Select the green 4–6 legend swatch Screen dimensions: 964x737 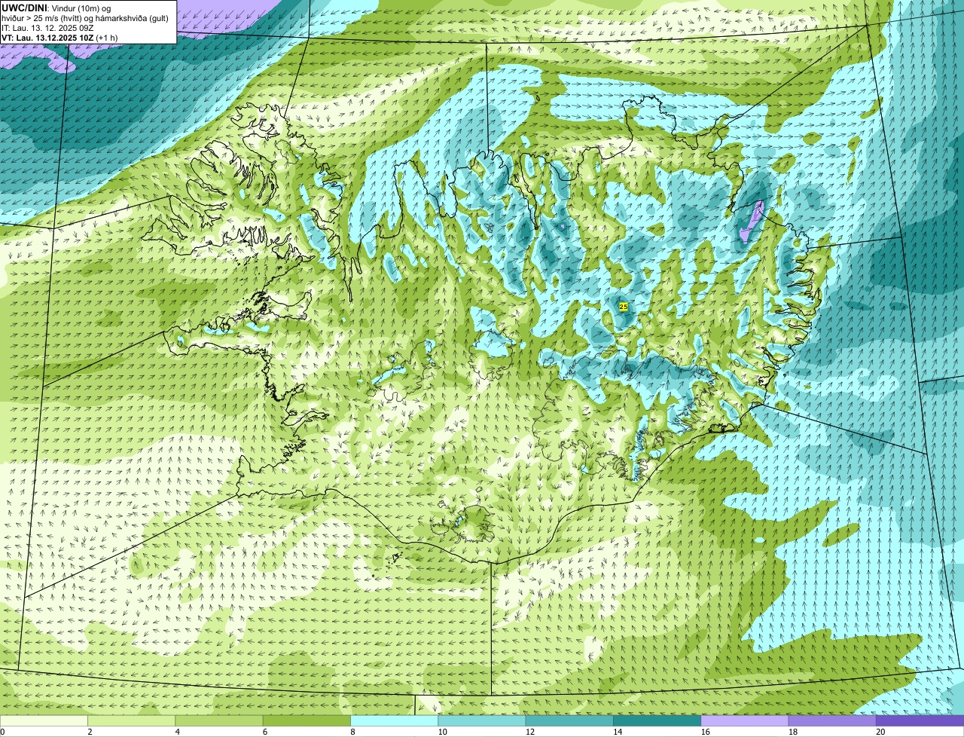click(219, 721)
